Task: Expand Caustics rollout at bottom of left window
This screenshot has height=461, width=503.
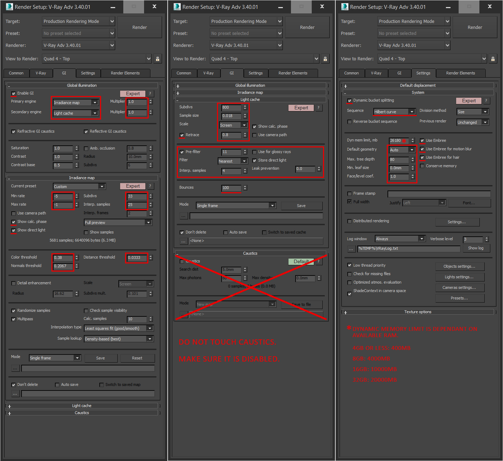Action: tap(82, 413)
